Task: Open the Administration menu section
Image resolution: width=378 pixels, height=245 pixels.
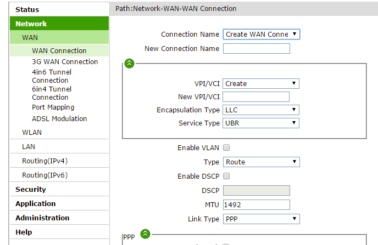Action: 42,218
